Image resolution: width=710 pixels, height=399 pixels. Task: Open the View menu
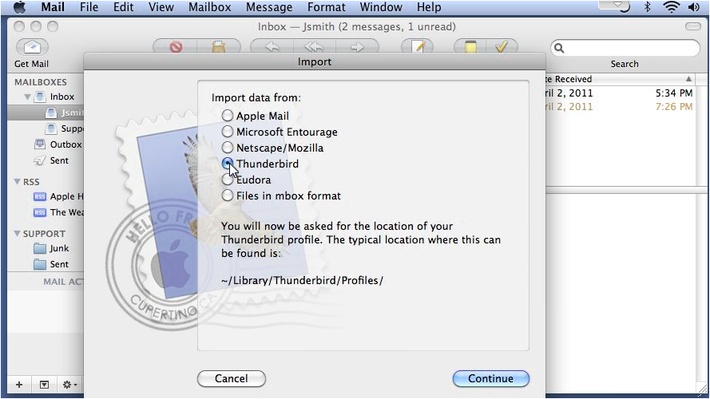(x=161, y=7)
